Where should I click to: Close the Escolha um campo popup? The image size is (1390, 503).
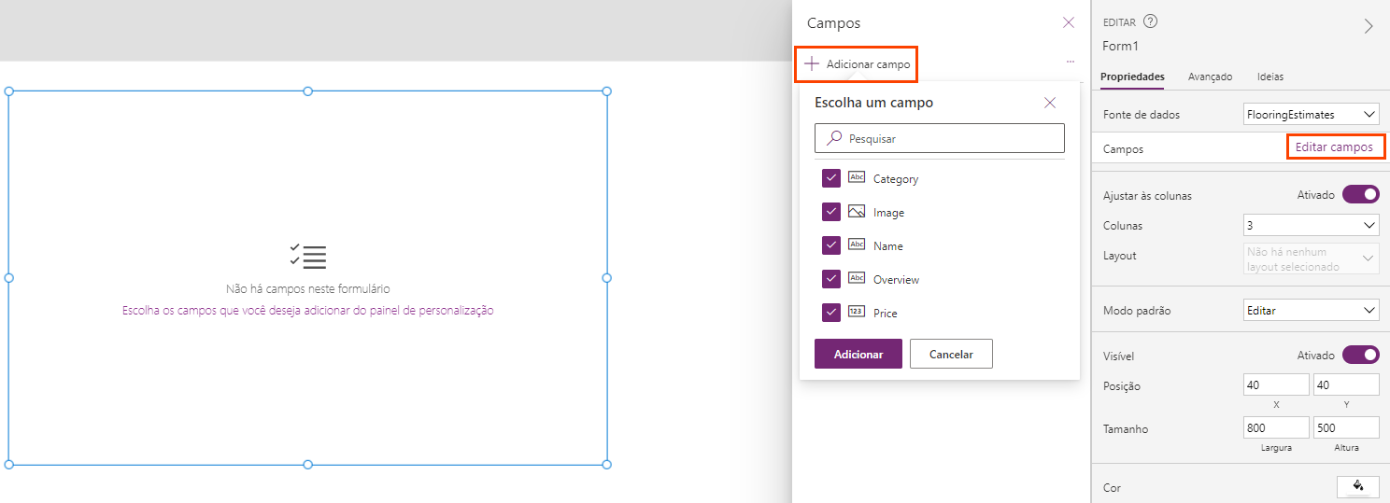[x=1050, y=104]
